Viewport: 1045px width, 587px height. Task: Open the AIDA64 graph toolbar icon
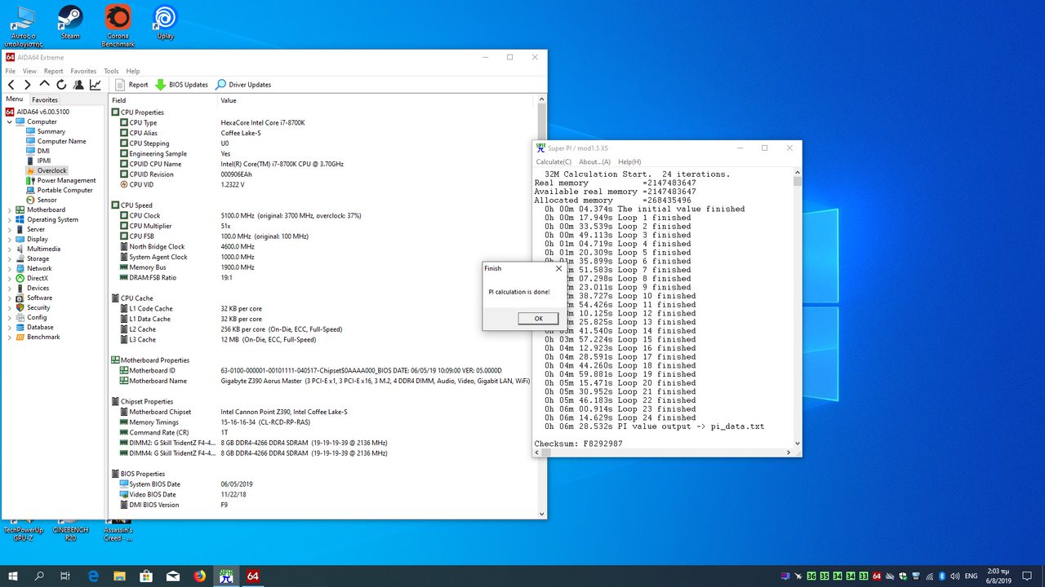tap(96, 85)
